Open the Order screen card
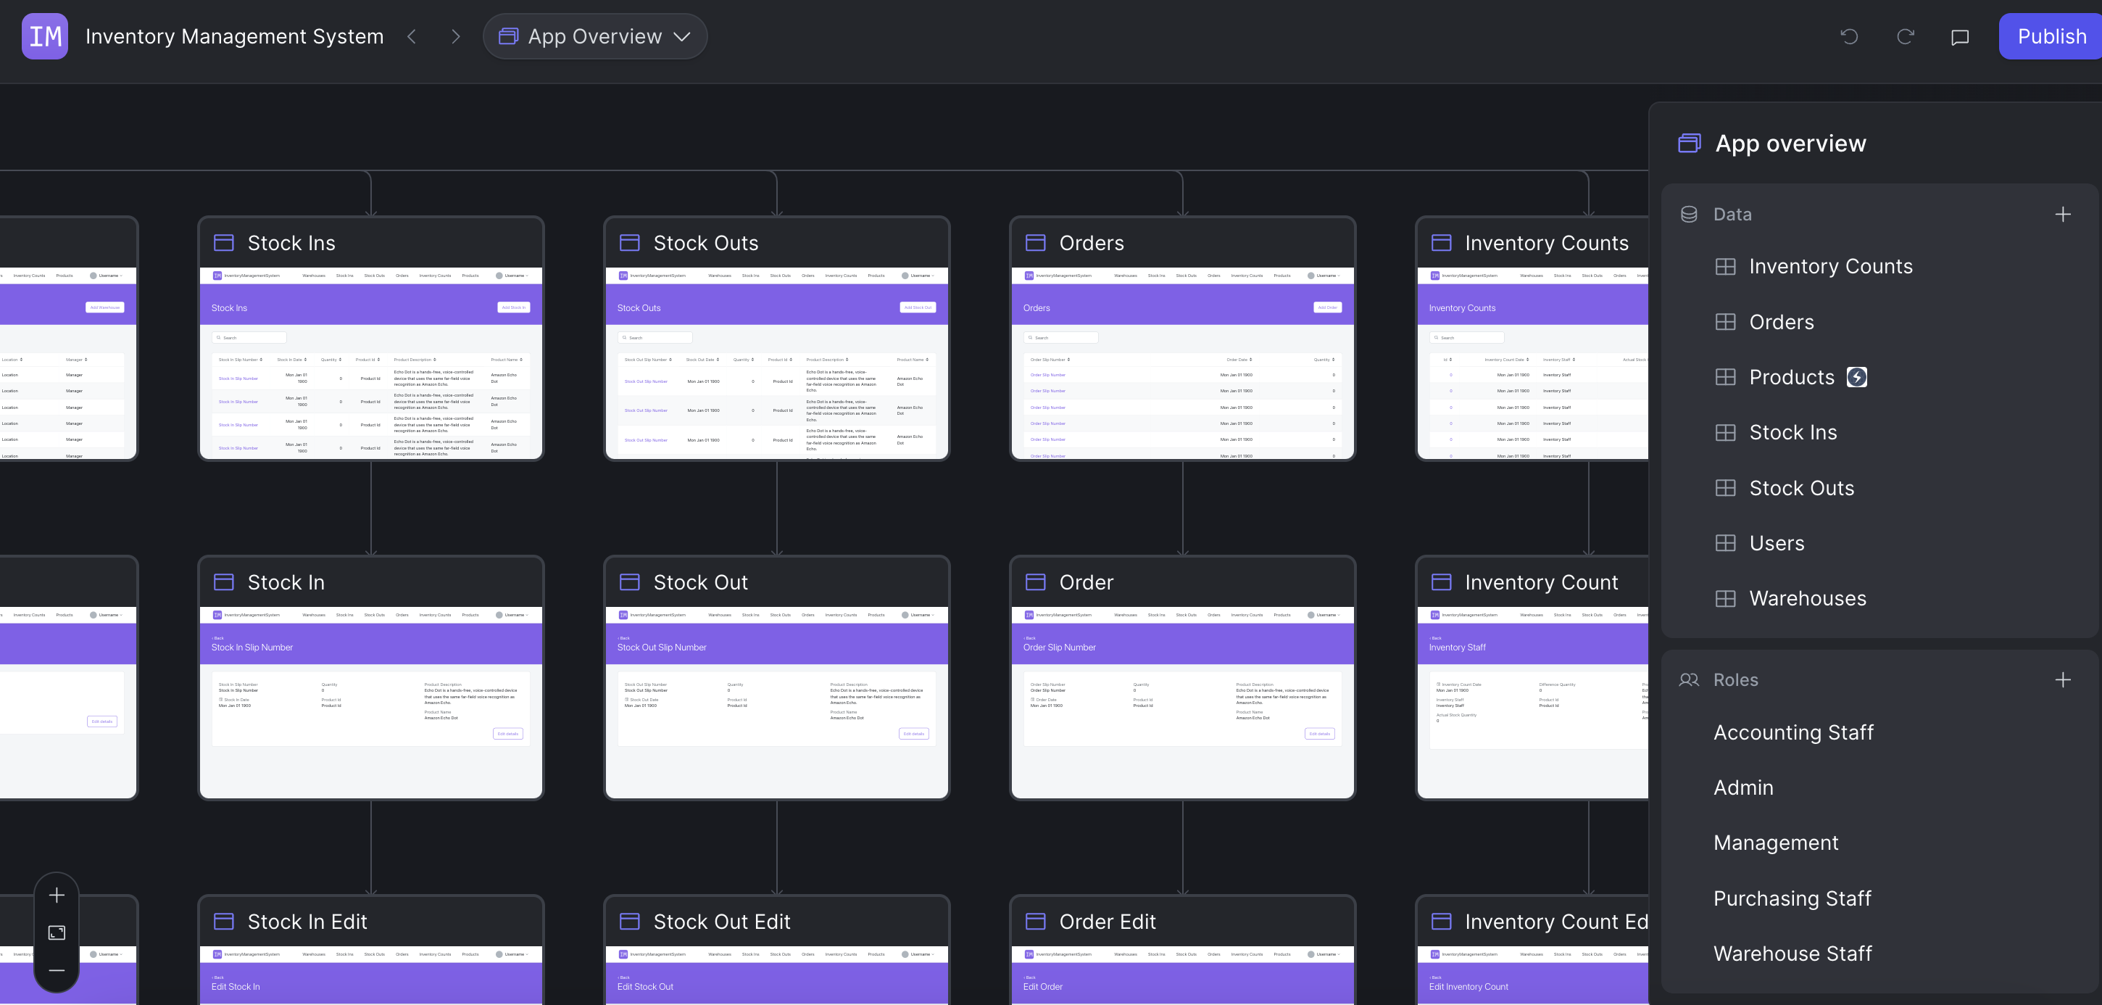Viewport: 2102px width, 1005px height. click(x=1181, y=678)
